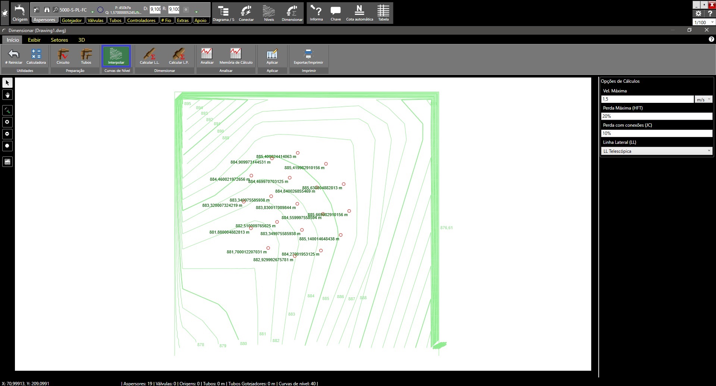This screenshot has height=386, width=716.
Task: Switch to the Exibir tab
Action: click(x=34, y=40)
